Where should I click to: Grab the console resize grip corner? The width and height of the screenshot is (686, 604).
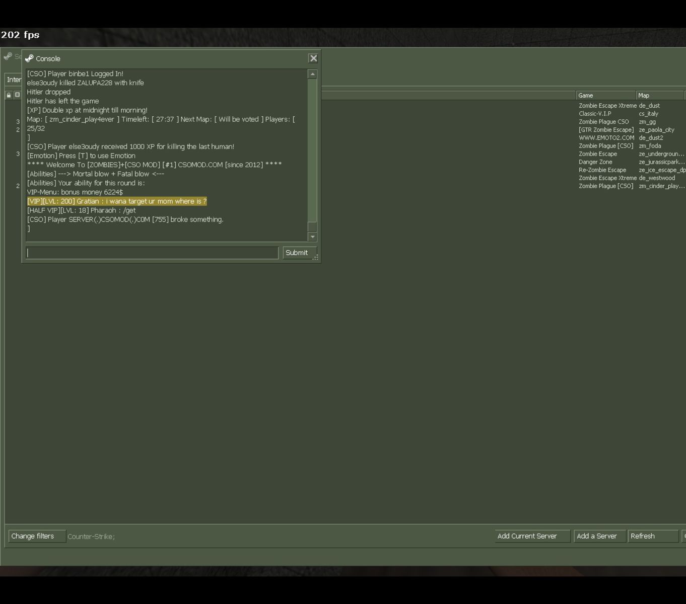click(316, 258)
